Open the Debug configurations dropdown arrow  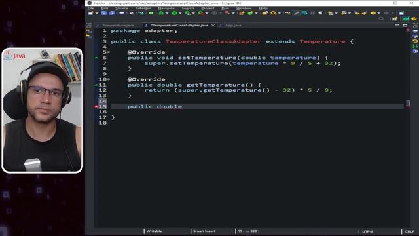coord(167,13)
